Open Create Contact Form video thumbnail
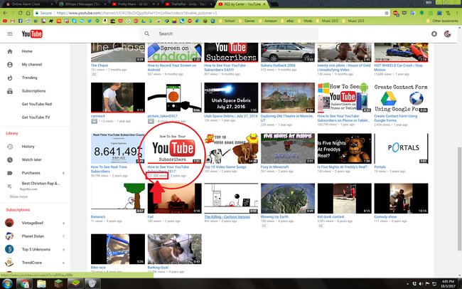462x289 pixels. pos(401,98)
